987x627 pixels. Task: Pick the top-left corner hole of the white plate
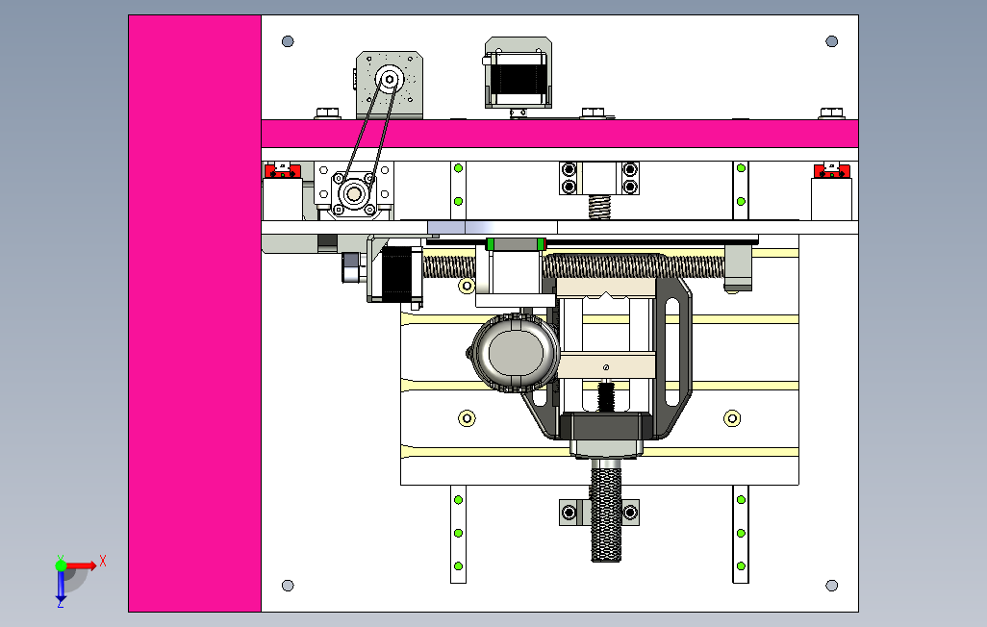288,41
